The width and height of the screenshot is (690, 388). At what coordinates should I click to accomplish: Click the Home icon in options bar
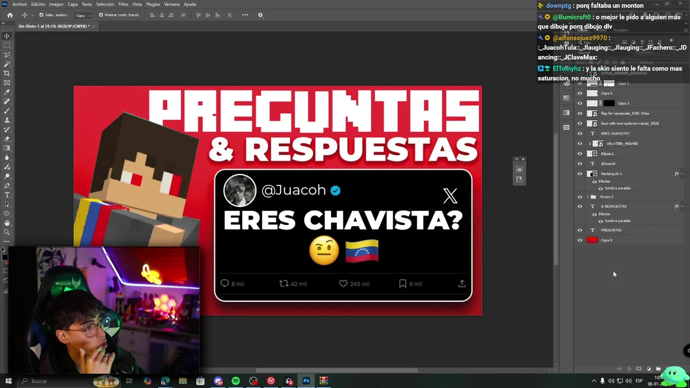pos(10,15)
